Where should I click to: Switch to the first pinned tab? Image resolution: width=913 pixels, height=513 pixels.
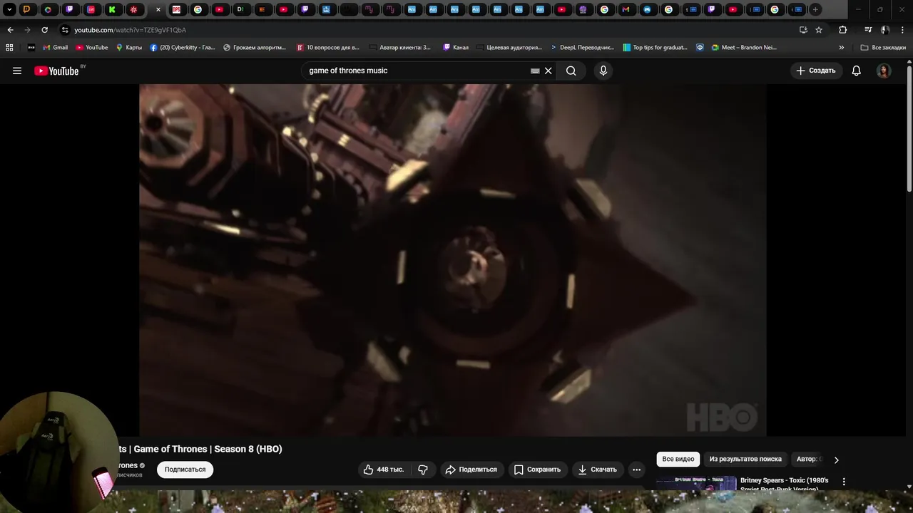(x=26, y=9)
